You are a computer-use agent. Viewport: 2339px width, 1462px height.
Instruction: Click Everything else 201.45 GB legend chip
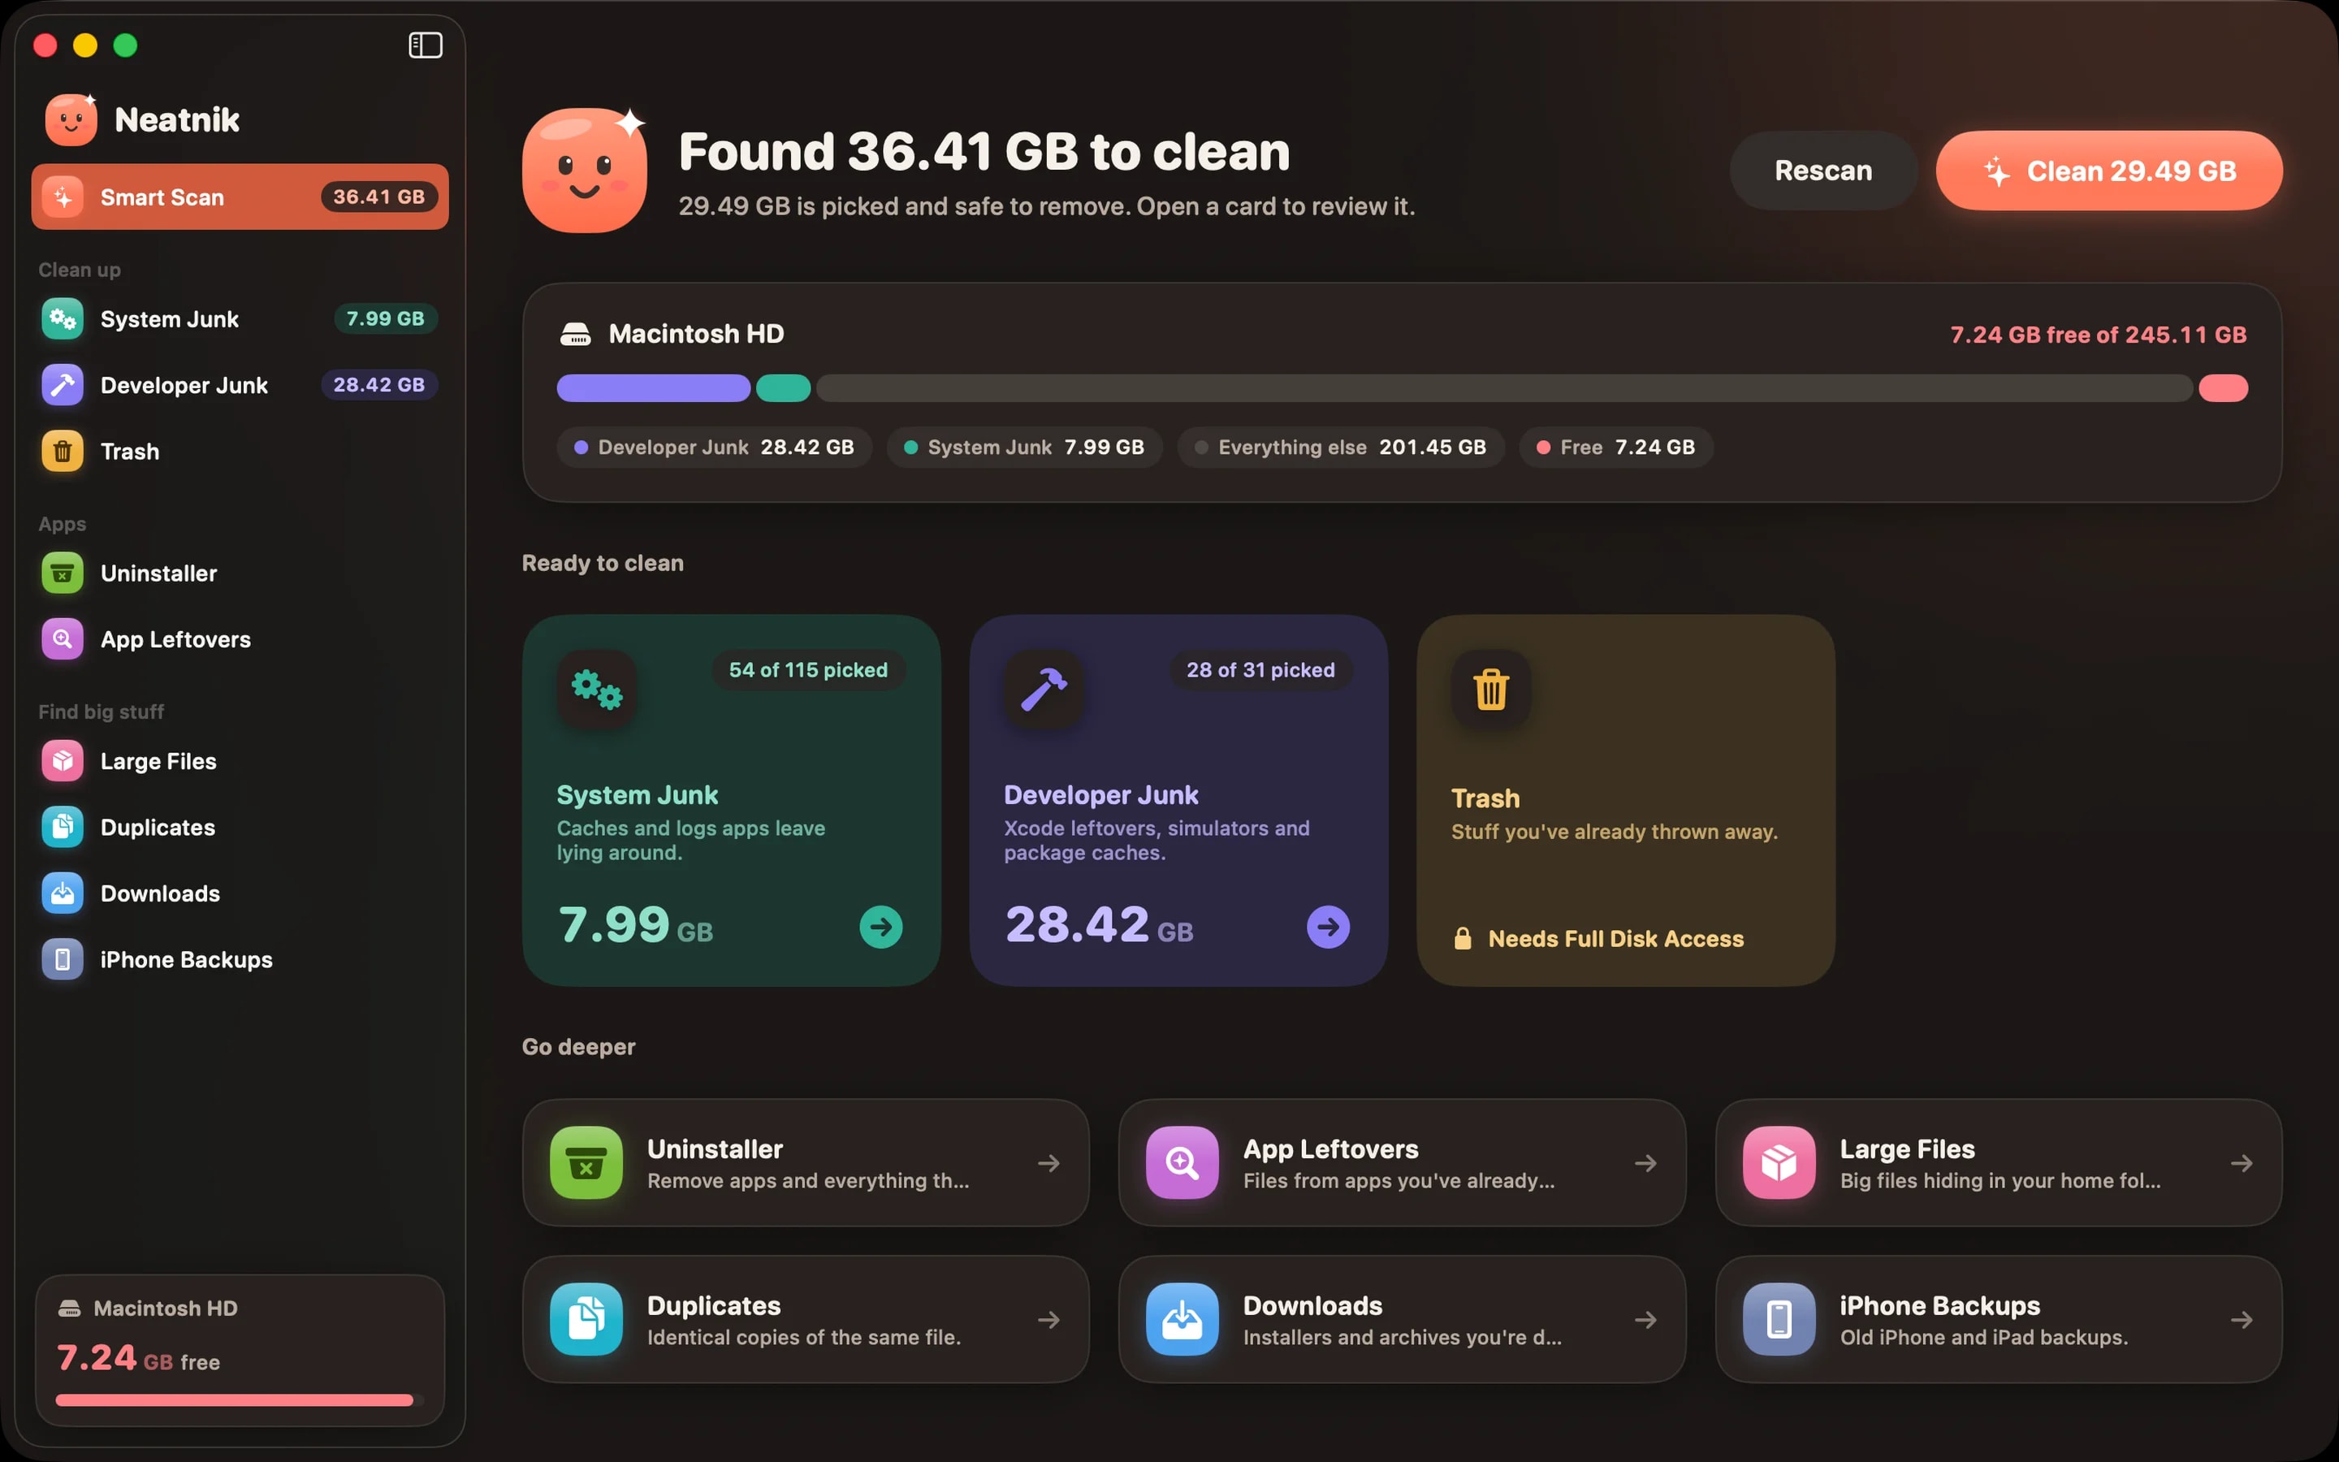click(1341, 448)
